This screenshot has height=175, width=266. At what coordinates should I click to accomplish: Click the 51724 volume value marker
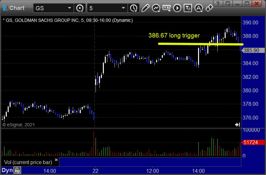tap(253, 142)
